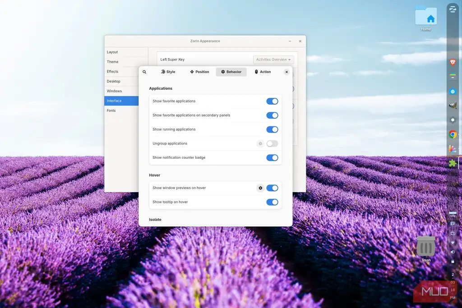
Task: Enable Ungroup applications switch
Action: (272, 144)
